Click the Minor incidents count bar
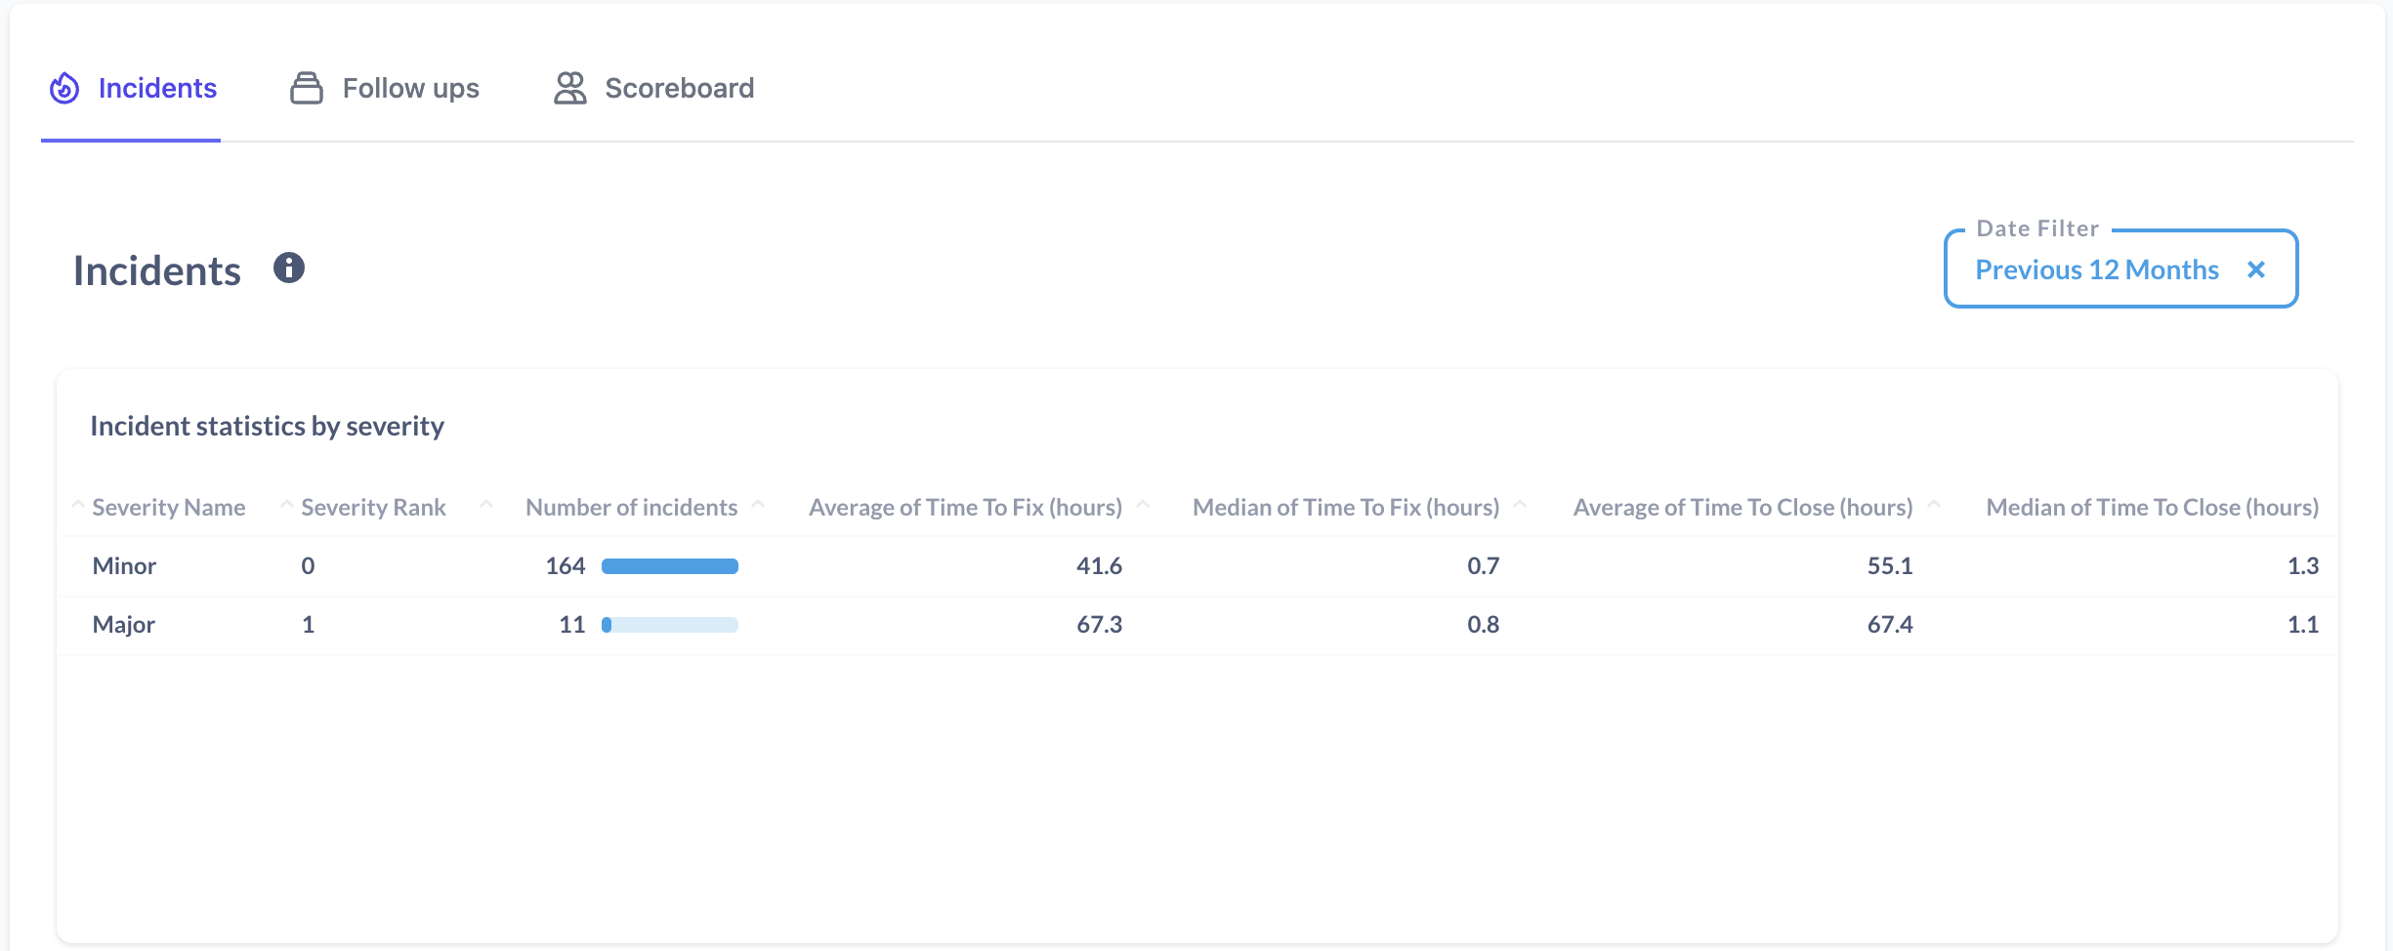This screenshot has width=2393, height=951. click(670, 566)
